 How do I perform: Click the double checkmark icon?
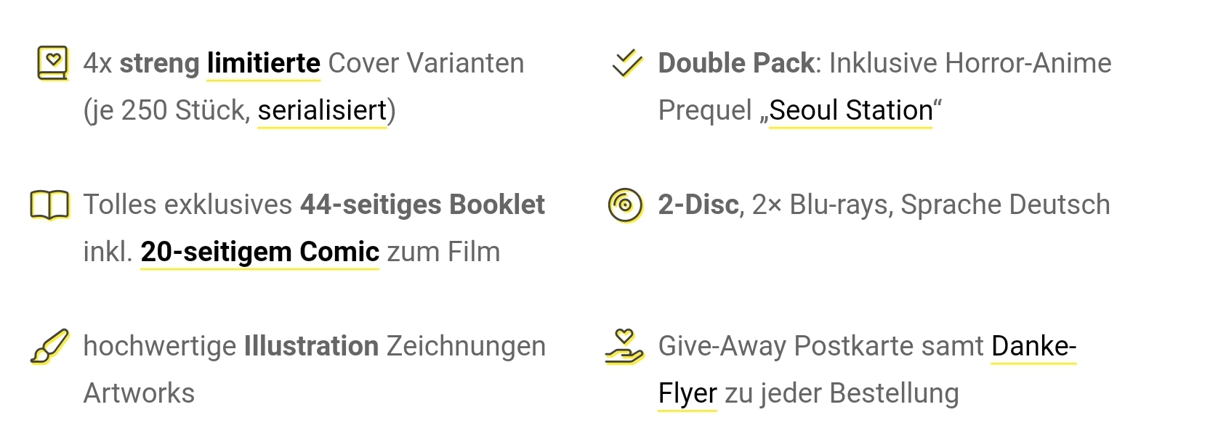627,63
